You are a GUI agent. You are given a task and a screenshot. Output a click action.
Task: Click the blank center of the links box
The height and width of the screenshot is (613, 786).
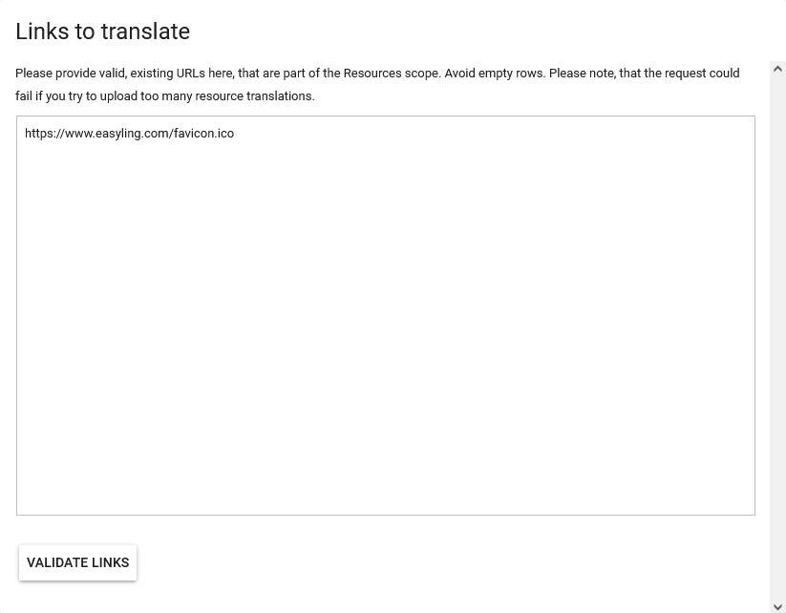click(385, 315)
